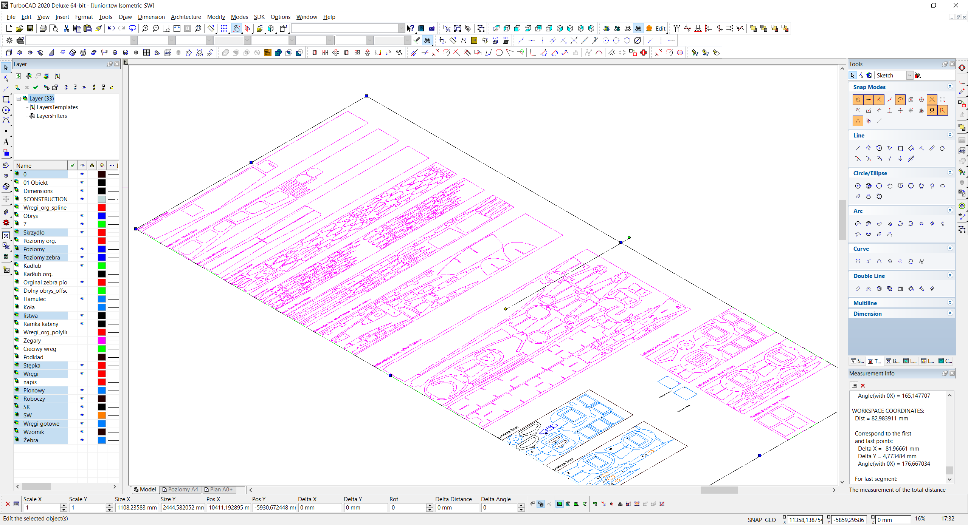Open the Architecture menu
The image size is (968, 525).
pos(186,17)
